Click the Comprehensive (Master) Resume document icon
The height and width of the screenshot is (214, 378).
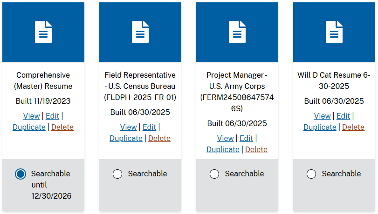coord(43,32)
